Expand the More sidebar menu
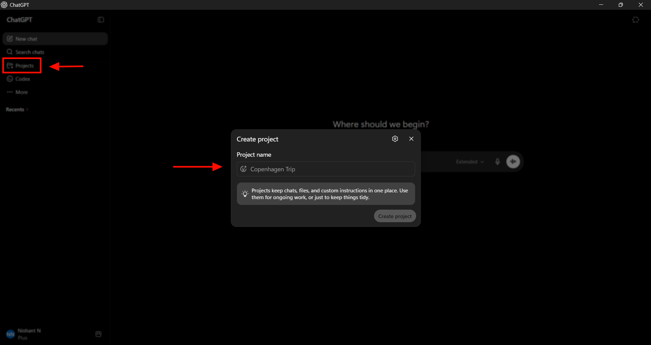This screenshot has height=345, width=651. 55,92
